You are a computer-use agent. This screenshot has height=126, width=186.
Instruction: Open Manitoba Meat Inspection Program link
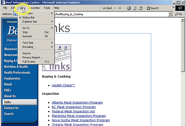tap(79, 116)
